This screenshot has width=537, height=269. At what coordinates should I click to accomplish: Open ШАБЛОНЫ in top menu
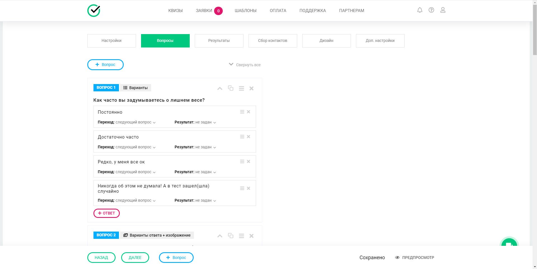click(x=245, y=11)
